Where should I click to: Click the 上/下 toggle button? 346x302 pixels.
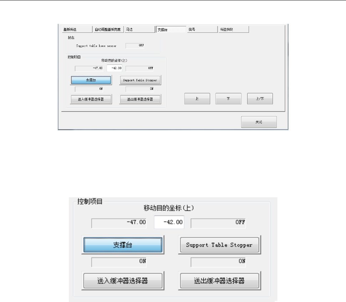click(x=260, y=98)
